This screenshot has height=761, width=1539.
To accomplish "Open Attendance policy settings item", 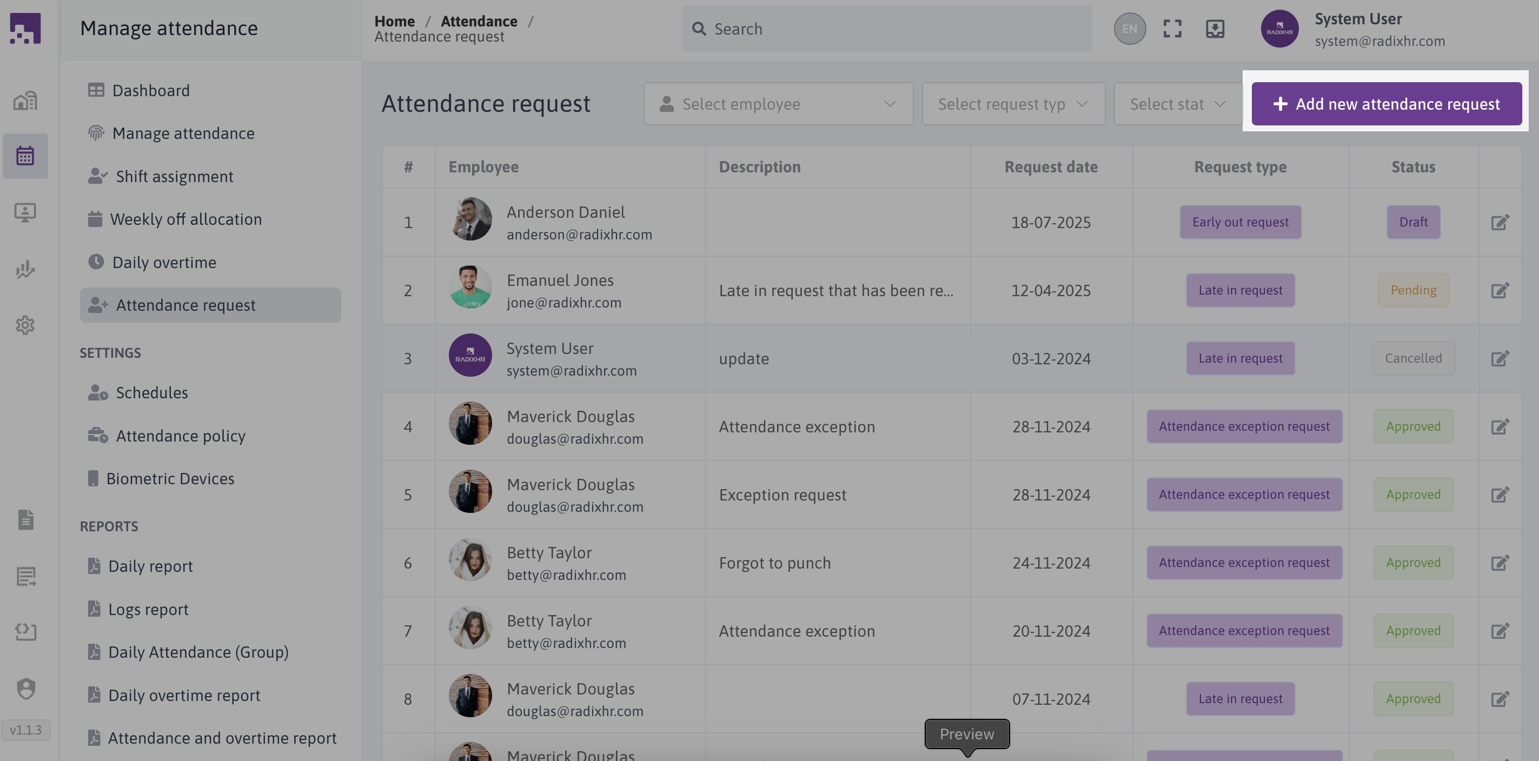I will (181, 436).
